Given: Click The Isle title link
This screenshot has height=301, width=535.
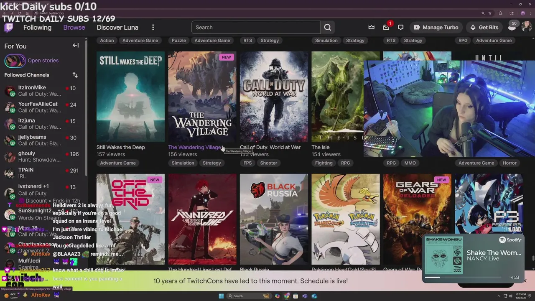Looking at the screenshot, I should (x=321, y=147).
